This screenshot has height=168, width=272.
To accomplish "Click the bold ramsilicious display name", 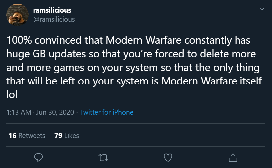I will (x=52, y=10).
